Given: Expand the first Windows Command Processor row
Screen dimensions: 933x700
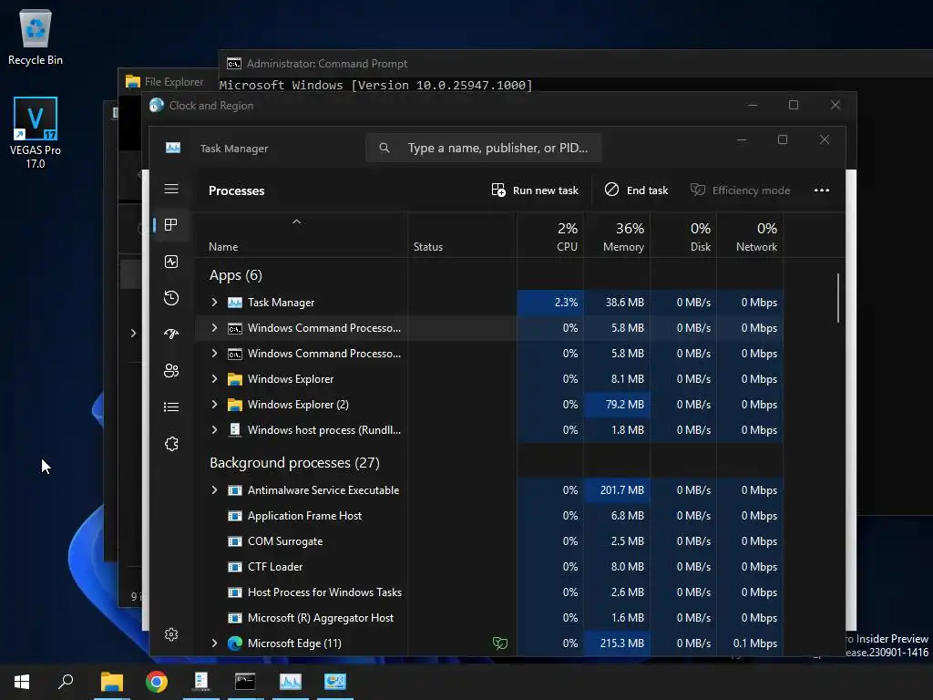Looking at the screenshot, I should pos(214,328).
